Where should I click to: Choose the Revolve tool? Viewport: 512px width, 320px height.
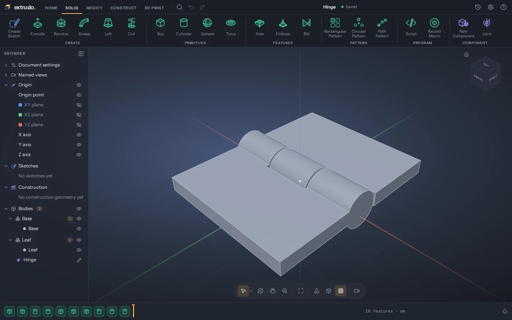pyautogui.click(x=61, y=28)
